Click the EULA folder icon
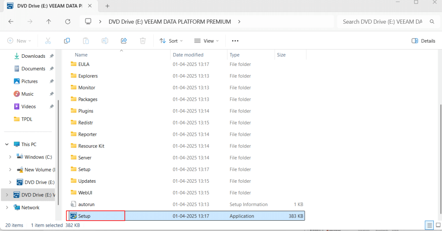Viewport: 442px width, 231px height. pyautogui.click(x=73, y=64)
